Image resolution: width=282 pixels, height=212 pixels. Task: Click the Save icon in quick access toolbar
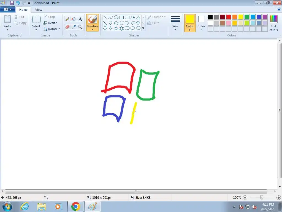click(x=12, y=3)
